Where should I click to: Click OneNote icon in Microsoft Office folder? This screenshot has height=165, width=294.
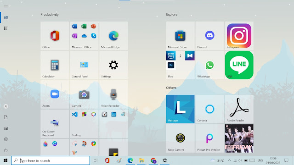pos(74,36)
